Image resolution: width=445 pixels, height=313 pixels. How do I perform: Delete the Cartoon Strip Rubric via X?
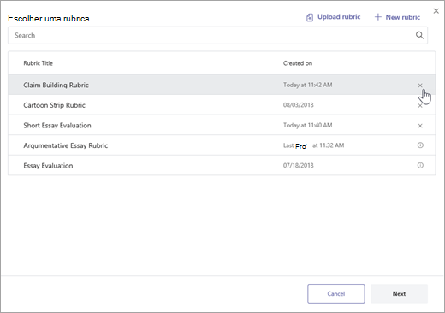pyautogui.click(x=420, y=105)
